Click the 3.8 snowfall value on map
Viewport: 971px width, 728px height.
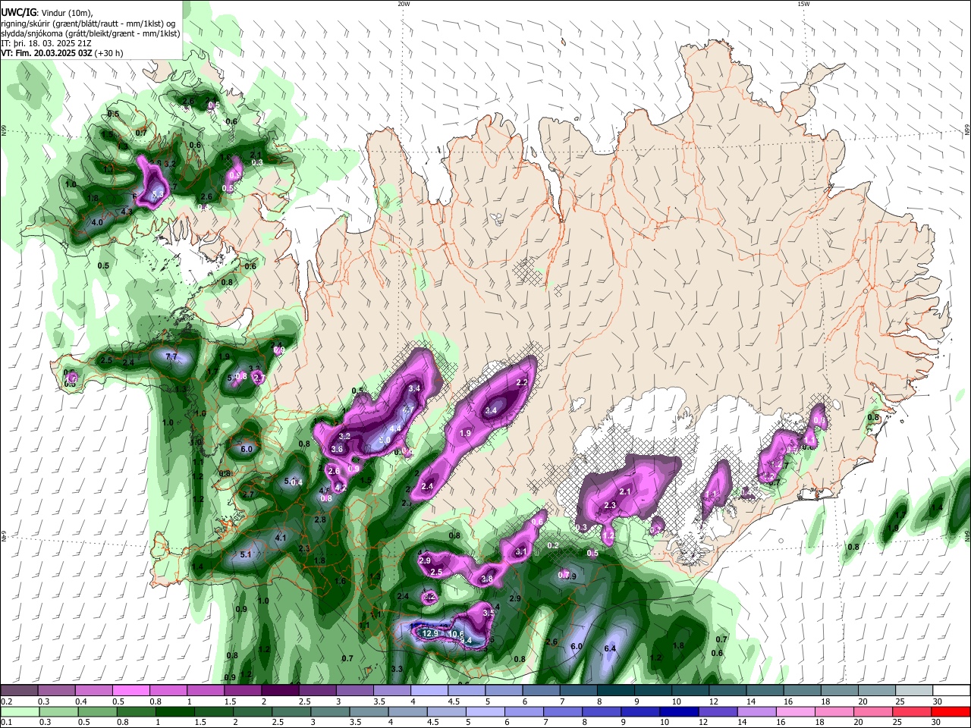487,579
